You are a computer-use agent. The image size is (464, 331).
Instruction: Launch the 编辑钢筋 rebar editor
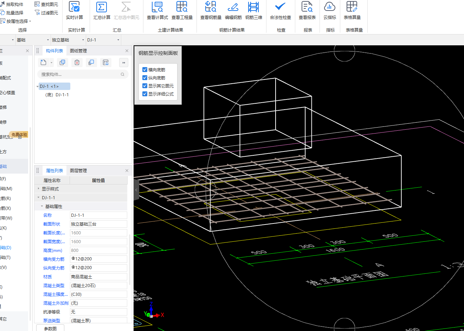click(233, 11)
